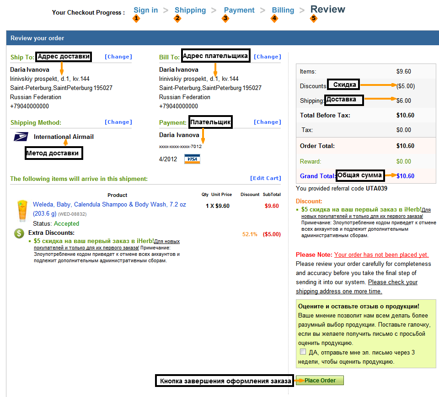Click the Shipping cost $6.00
Viewport: 439px width, 397px height.
[404, 101]
